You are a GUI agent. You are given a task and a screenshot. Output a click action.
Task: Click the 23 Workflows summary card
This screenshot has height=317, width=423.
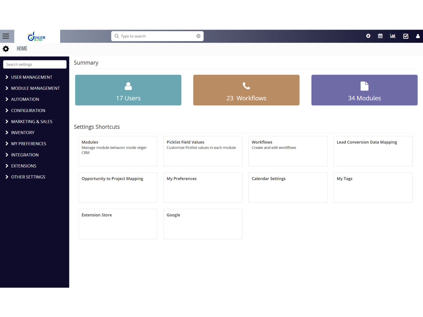[x=246, y=90]
